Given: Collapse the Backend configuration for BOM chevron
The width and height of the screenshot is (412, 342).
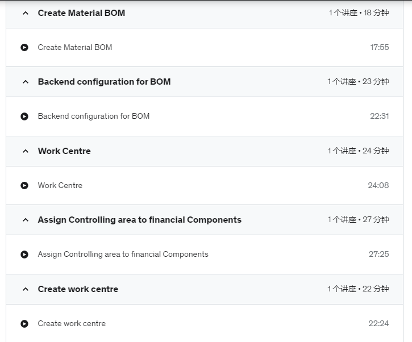Looking at the screenshot, I should tap(26, 82).
